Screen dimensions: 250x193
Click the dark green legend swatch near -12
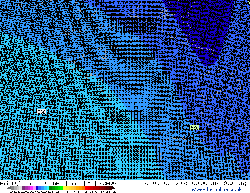51,187
